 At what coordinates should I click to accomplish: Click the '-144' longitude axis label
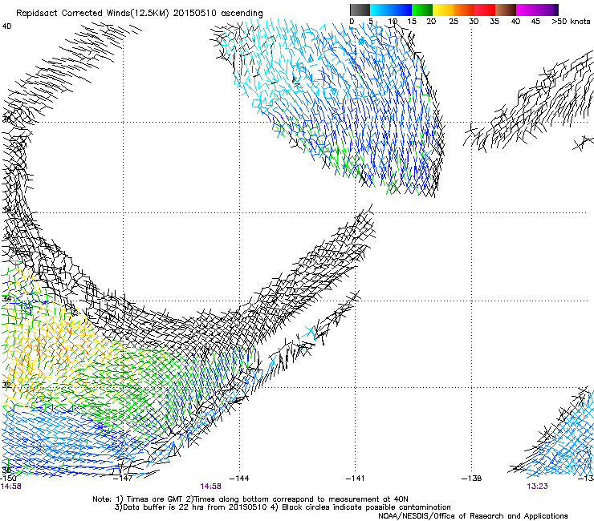[239, 479]
